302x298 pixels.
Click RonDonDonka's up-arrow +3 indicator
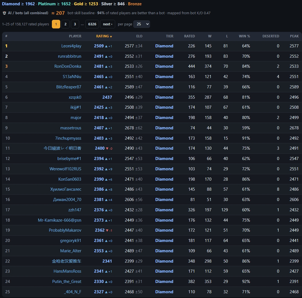(x=108, y=67)
